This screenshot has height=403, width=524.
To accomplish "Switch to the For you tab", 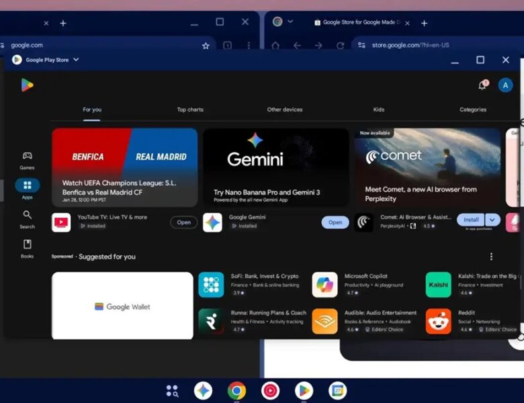I will pyautogui.click(x=92, y=109).
